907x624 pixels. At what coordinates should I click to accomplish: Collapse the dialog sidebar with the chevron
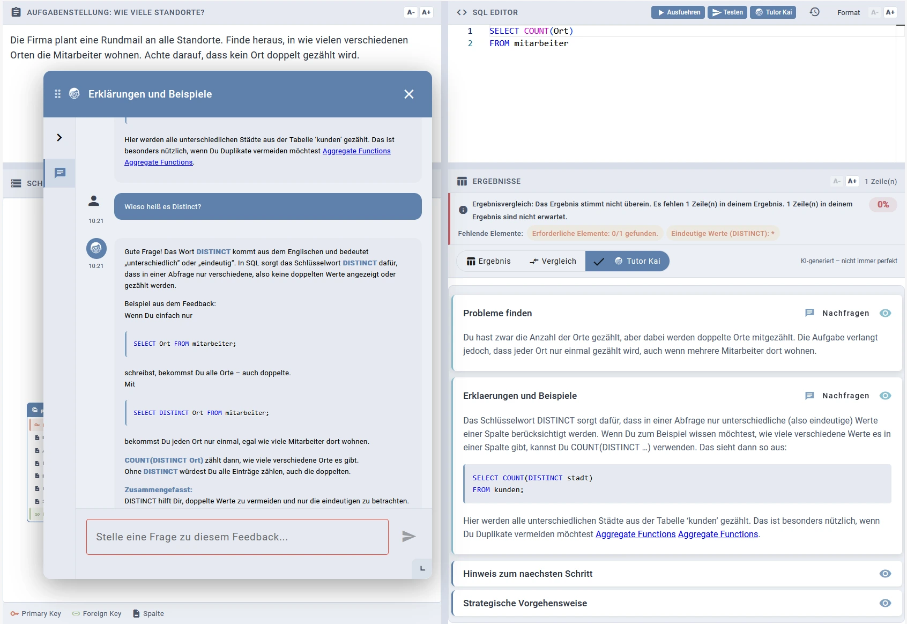(59, 138)
